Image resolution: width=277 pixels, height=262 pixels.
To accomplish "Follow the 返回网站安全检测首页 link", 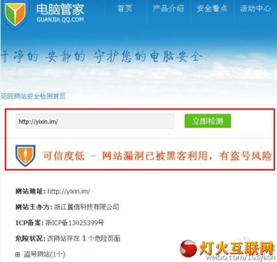I will (x=33, y=96).
